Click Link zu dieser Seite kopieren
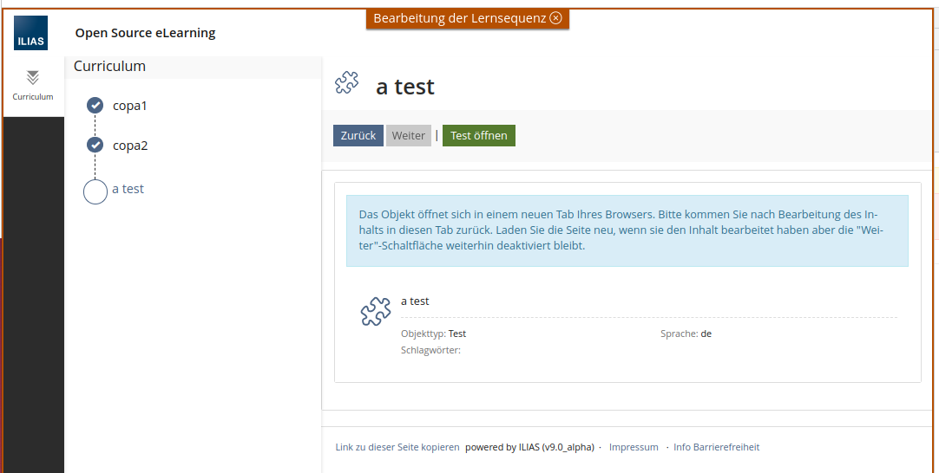The image size is (939, 473). click(397, 447)
